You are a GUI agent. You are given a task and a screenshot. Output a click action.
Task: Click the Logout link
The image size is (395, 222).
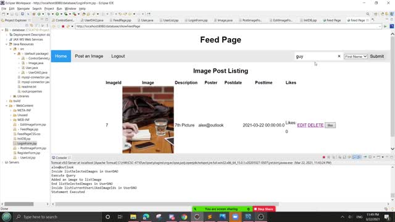[x=118, y=56]
